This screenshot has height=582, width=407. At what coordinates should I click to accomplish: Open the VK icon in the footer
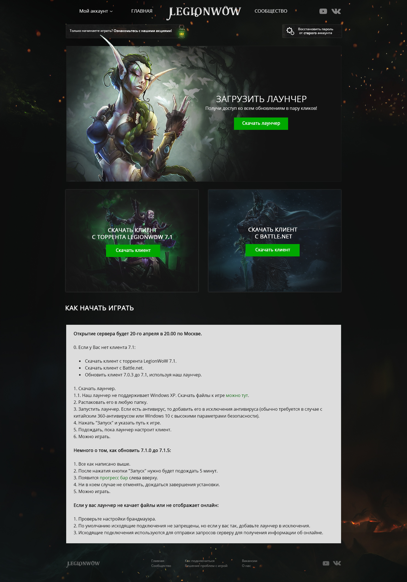[x=337, y=563]
